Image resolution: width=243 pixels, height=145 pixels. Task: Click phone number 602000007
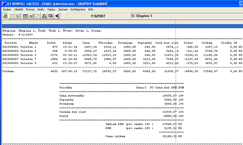pos(11,59)
